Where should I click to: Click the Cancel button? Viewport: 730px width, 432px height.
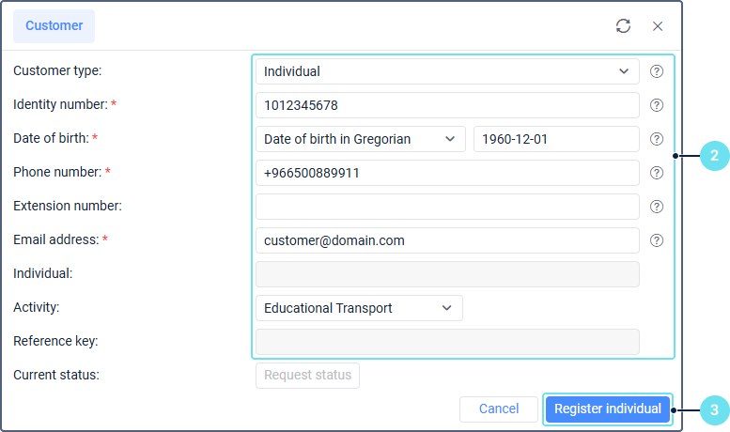[499, 409]
